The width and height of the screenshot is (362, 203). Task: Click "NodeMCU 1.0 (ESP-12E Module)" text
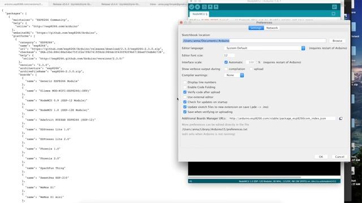pyautogui.click(x=64, y=110)
